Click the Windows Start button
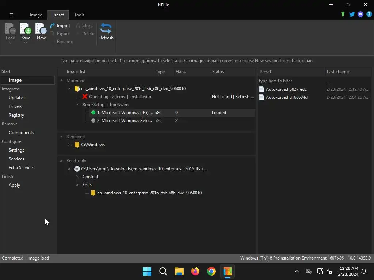 [x=147, y=271]
